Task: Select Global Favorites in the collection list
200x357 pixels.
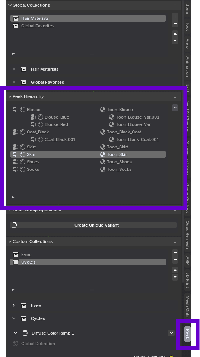Action: [x=88, y=26]
